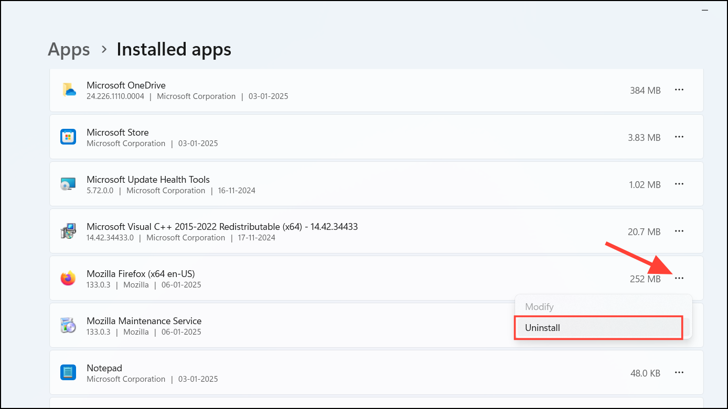Click the Mozilla Maintenance Service icon
This screenshot has height=409, width=728.
[68, 326]
